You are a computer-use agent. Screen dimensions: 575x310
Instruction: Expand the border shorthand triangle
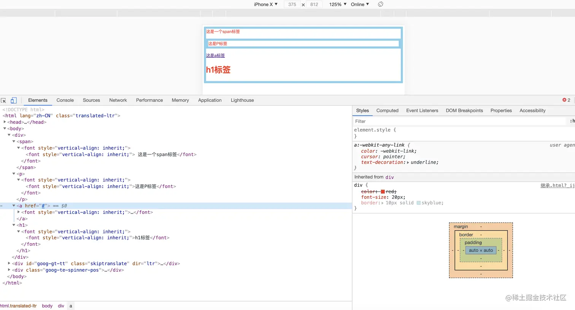383,203
